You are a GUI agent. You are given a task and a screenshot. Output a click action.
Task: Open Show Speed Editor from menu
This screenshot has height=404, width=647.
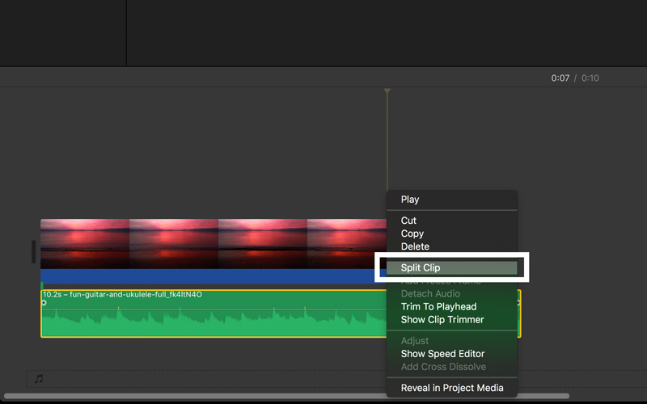tap(442, 354)
